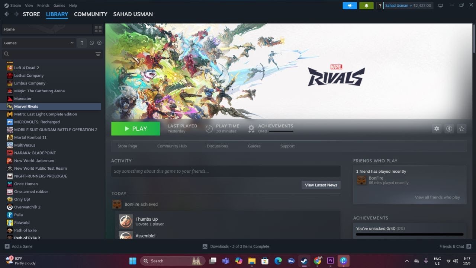Click the Add a Game plus icon

(7, 246)
